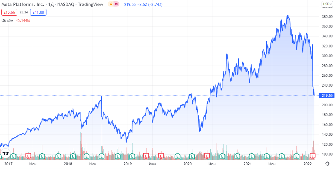Click the pink approximate-data ≈ icon
335x169 pixels.
(x=116, y=4)
